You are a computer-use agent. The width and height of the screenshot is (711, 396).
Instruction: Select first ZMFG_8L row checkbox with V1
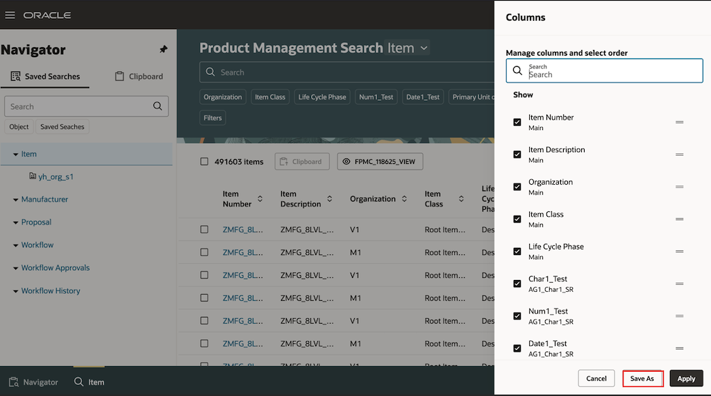click(x=204, y=229)
